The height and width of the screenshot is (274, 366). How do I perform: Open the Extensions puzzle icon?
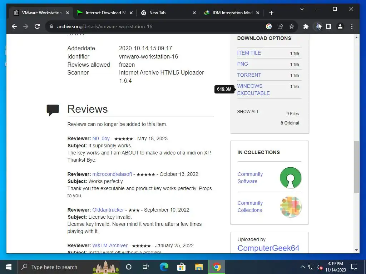(306, 26)
